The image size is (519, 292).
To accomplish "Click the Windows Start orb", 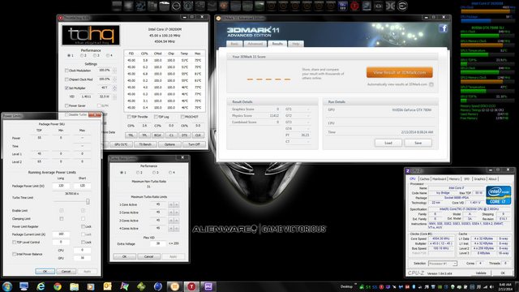I will 7,286.
